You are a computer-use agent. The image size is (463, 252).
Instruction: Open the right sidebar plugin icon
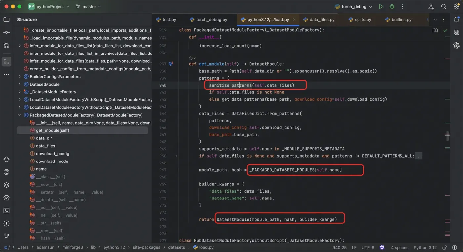[x=457, y=45]
